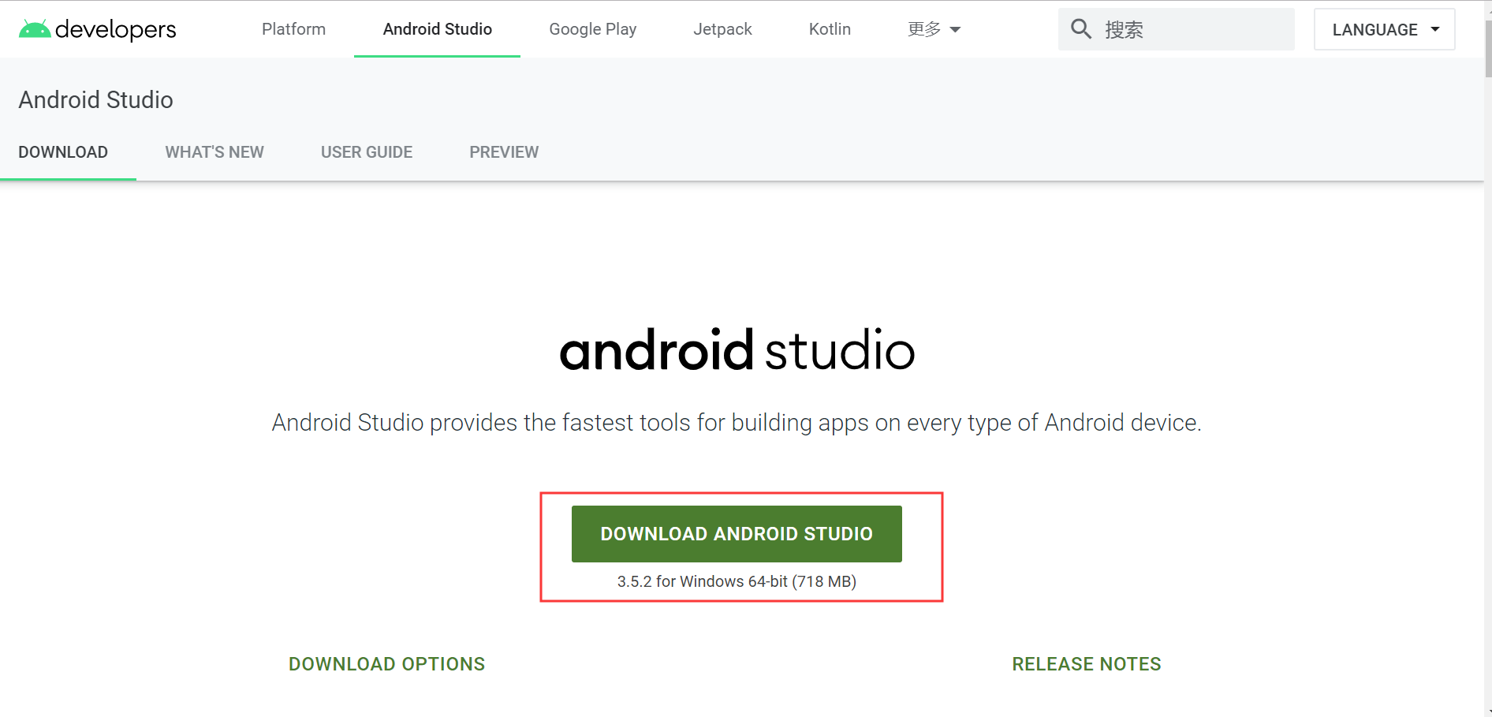
Task: Click the search magnifier icon
Action: [x=1081, y=29]
